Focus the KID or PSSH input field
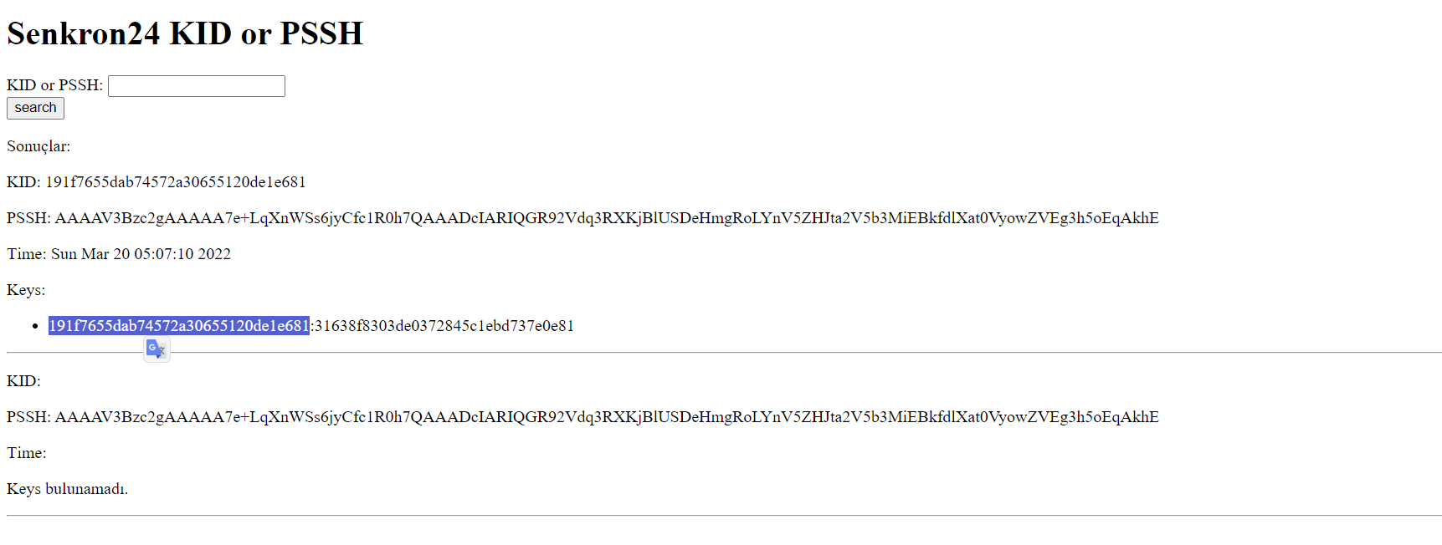 point(197,86)
